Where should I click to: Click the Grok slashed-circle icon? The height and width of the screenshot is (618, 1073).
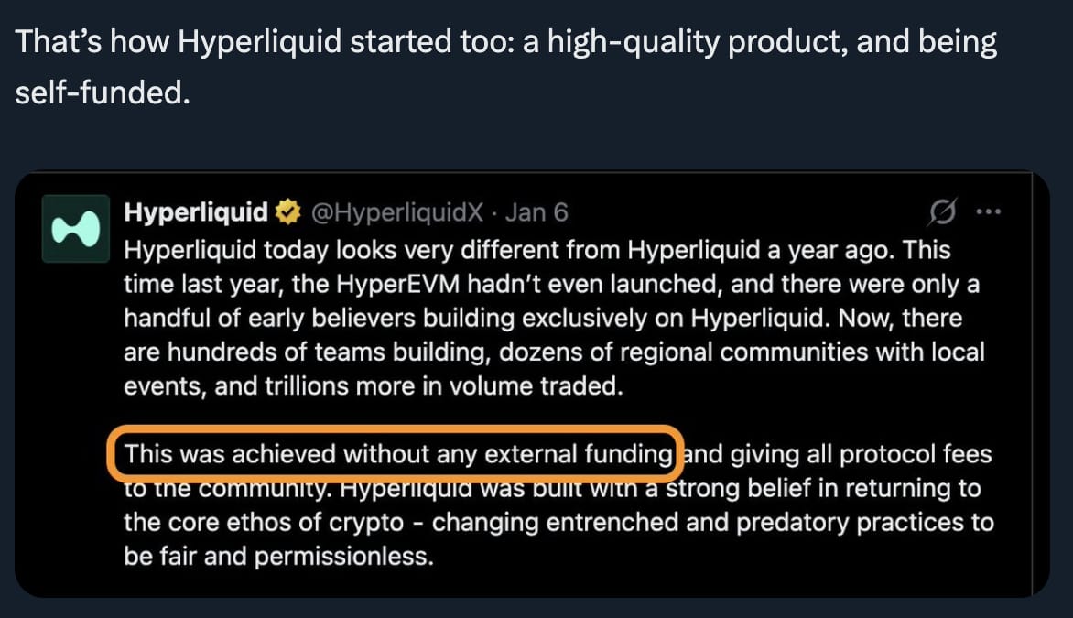click(942, 212)
